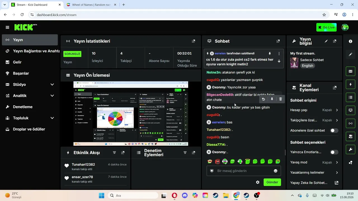The image size is (358, 201).
Task: Pop out the Yayın İstatistikleri panel
Action: [x=193, y=41]
